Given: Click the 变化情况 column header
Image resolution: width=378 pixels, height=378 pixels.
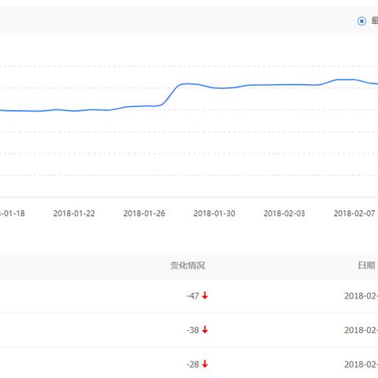Looking at the screenshot, I should [x=187, y=265].
